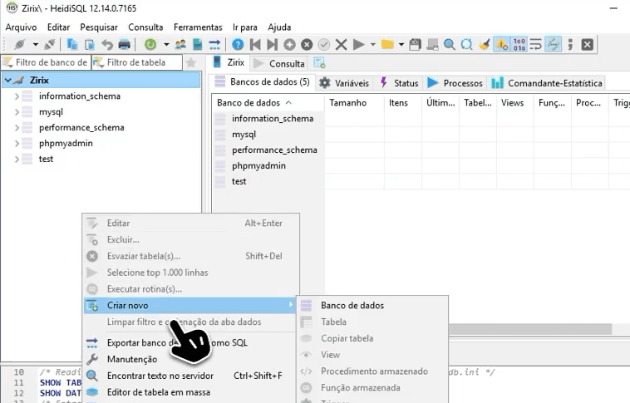Image resolution: width=630 pixels, height=403 pixels.
Task: Click the Tamanho column header
Action: coord(354,103)
